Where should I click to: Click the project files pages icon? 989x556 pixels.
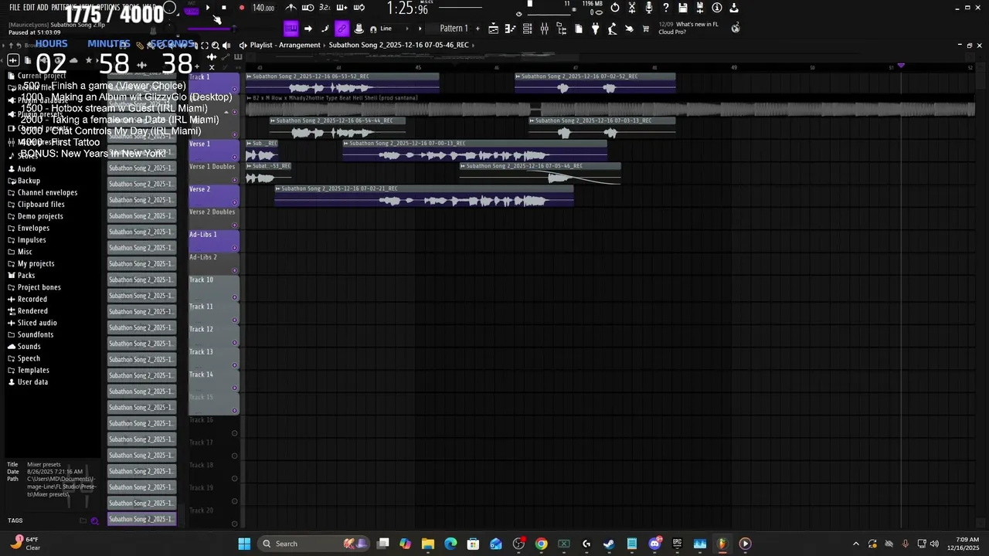point(578,29)
